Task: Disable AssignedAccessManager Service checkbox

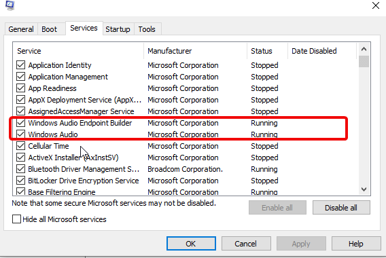Action: [20, 111]
